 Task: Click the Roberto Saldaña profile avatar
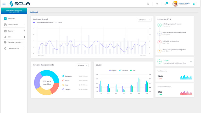click(x=175, y=4)
